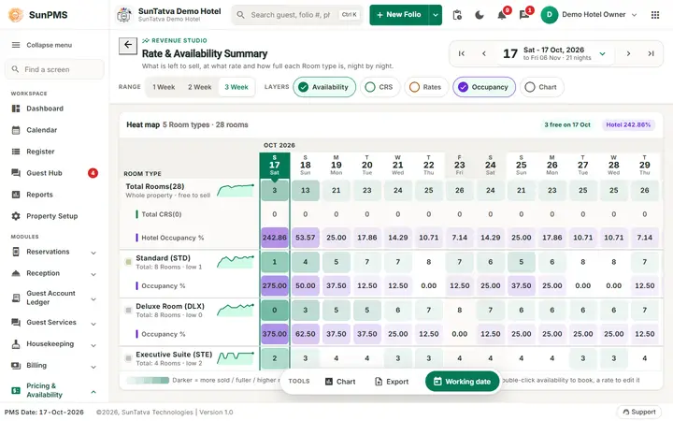Enable the Rates layer

click(426, 87)
